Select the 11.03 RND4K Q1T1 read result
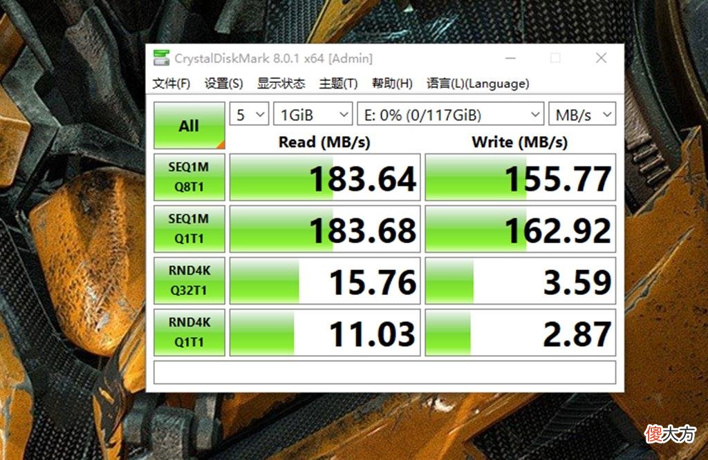The image size is (708, 460). [x=325, y=332]
